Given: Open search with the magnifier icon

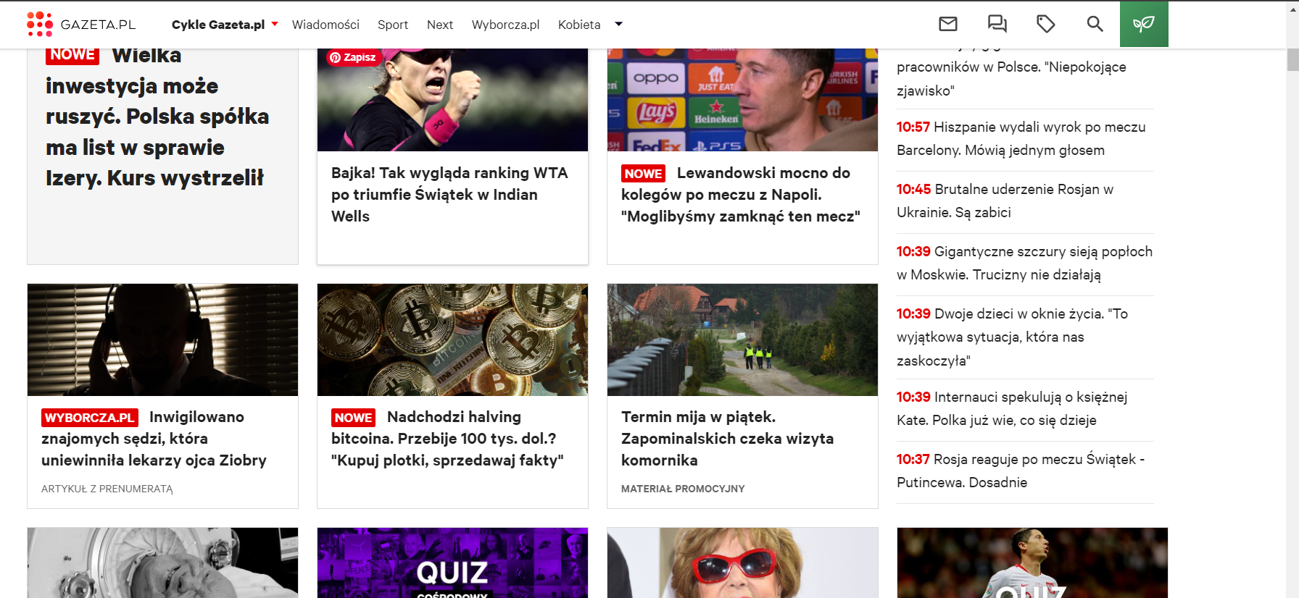Looking at the screenshot, I should click(1095, 24).
